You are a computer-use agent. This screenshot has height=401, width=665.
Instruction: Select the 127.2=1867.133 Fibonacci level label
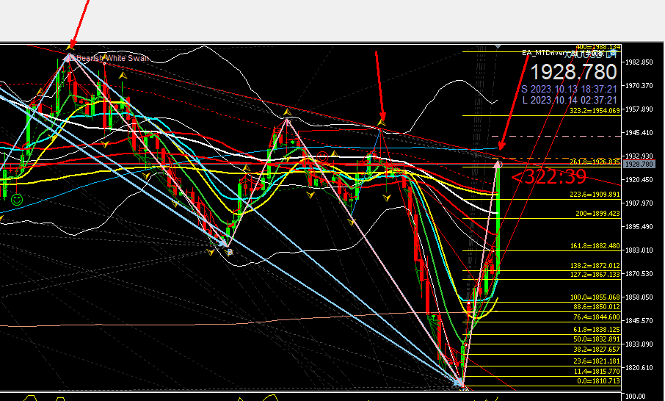[595, 275]
